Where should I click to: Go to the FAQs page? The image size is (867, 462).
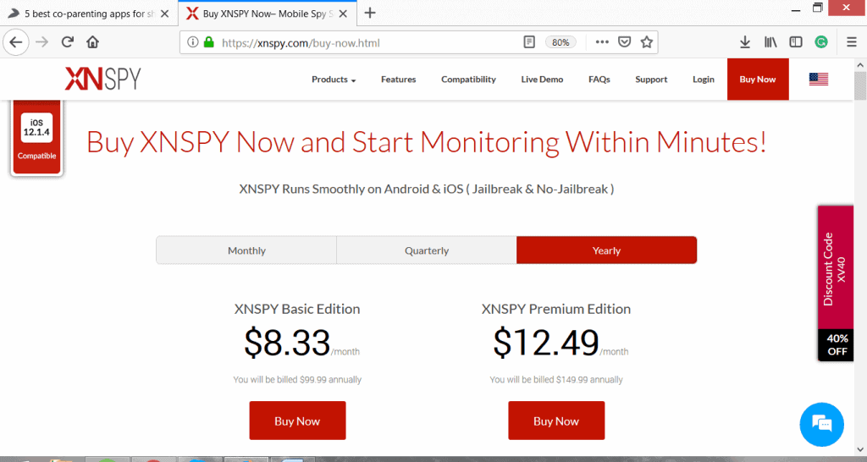click(x=599, y=80)
